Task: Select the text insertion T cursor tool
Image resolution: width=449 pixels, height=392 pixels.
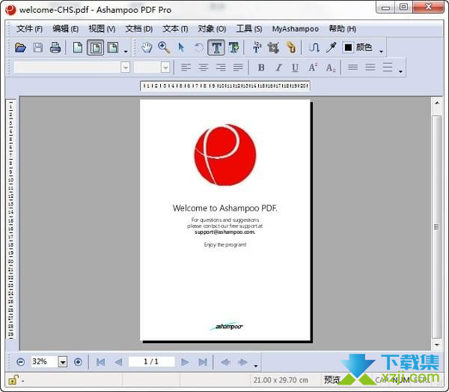Action: pyautogui.click(x=257, y=47)
